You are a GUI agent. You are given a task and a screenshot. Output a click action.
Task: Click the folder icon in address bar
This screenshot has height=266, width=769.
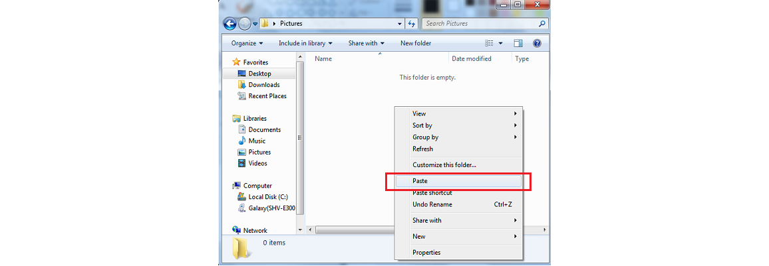tap(264, 23)
